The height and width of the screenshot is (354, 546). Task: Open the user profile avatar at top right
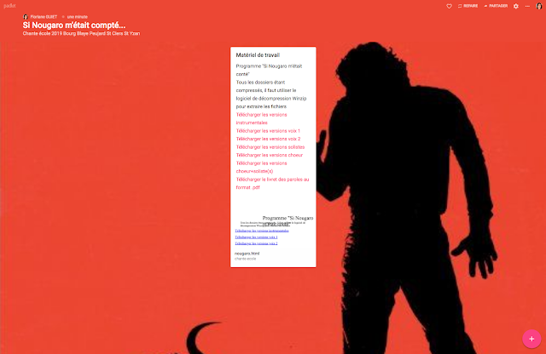(538, 6)
